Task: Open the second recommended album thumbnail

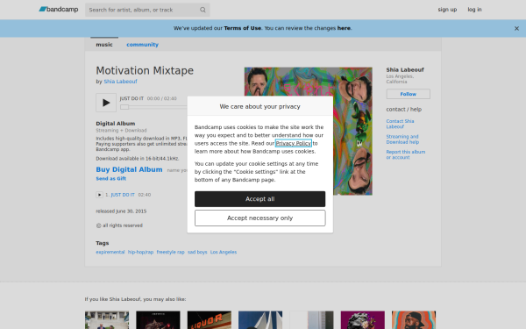Action: [158, 320]
